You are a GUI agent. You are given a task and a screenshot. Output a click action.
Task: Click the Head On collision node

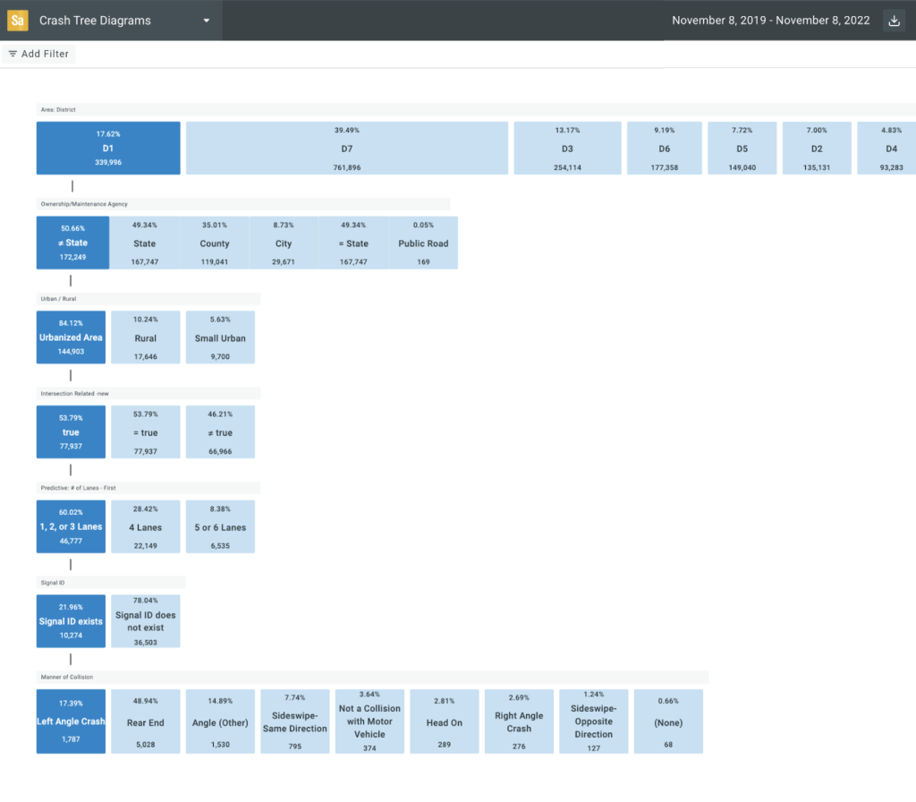tap(445, 721)
